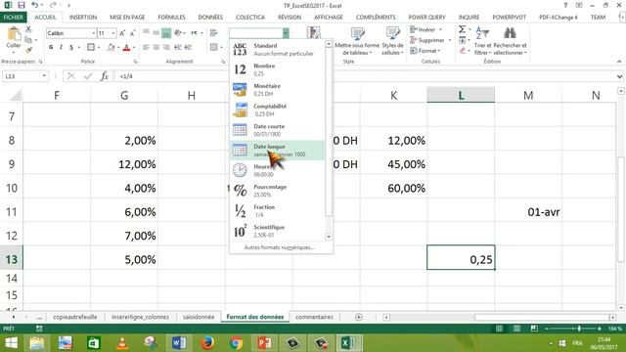Toggle the highlighted bottom align button
The width and height of the screenshot is (626, 352).
coord(166,32)
